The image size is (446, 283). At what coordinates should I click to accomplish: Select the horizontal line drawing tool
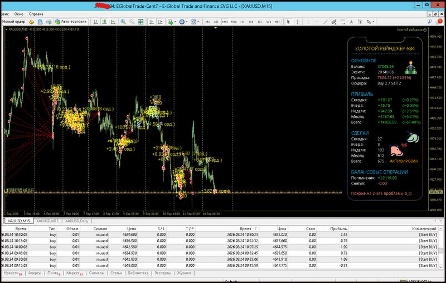pyautogui.click(x=317, y=22)
